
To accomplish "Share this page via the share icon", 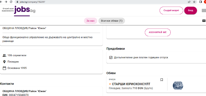I will point(189,2).
